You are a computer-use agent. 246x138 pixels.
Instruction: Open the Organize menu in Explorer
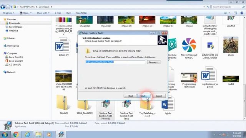8,13
